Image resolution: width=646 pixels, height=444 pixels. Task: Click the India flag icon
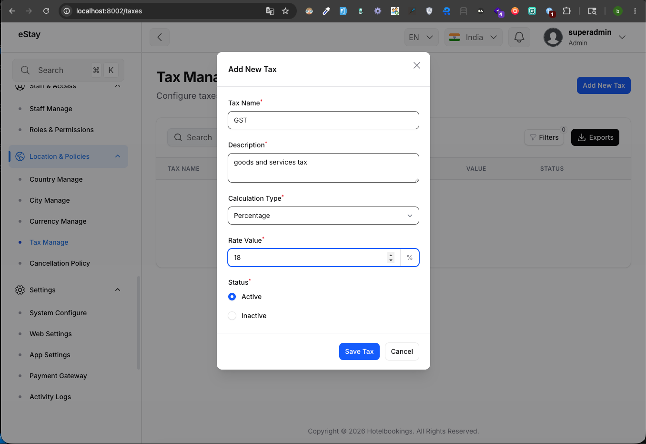pyautogui.click(x=454, y=37)
